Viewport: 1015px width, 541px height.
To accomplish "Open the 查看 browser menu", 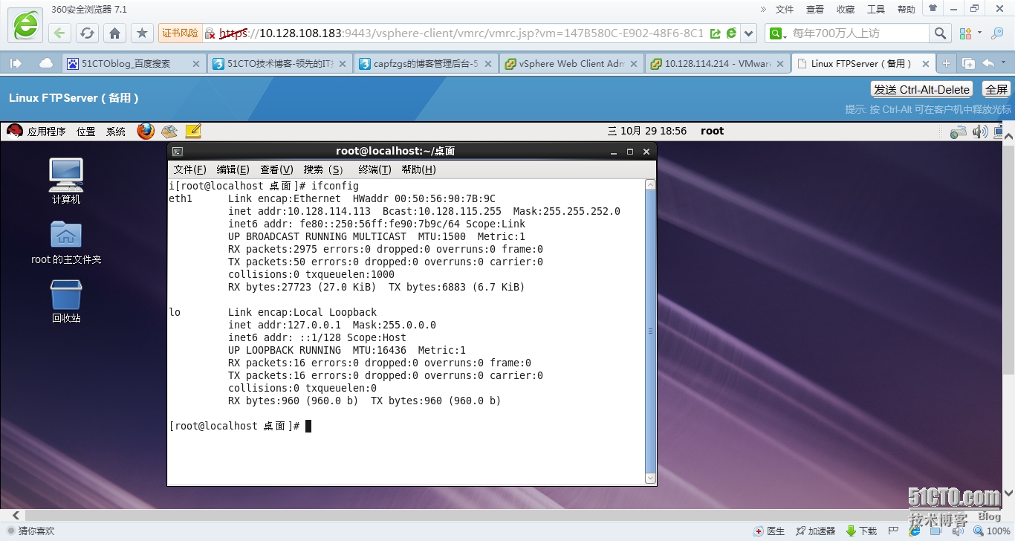I will pos(815,10).
